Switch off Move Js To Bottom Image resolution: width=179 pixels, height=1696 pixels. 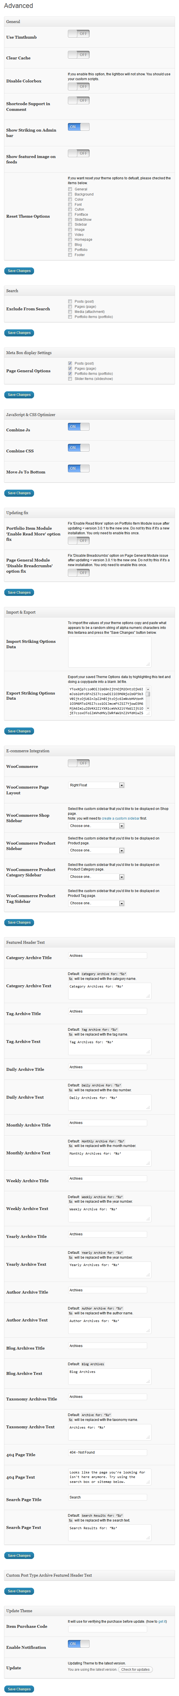coord(78,469)
